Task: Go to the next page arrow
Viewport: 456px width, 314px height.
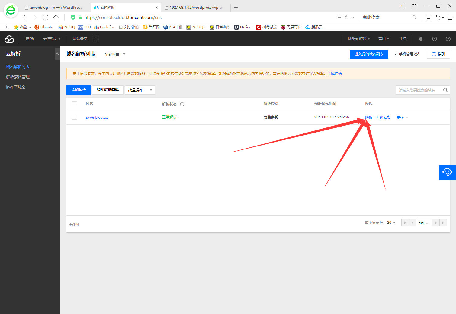Action: pos(436,223)
